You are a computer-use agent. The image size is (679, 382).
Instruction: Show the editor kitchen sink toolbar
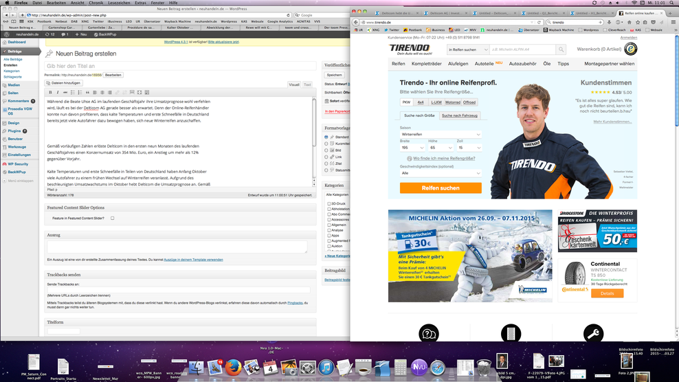coord(147,92)
